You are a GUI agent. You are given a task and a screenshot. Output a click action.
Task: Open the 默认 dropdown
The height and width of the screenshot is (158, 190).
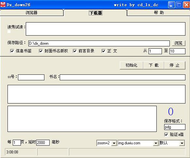click(x=182, y=143)
